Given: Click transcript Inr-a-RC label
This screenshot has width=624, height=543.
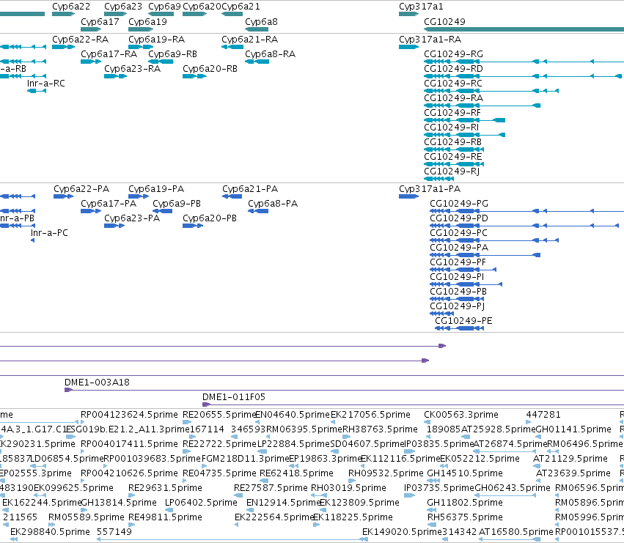Looking at the screenshot, I should 45,84.
